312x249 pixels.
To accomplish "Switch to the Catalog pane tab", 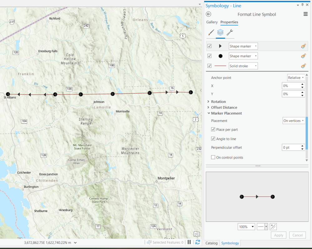I will pyautogui.click(x=211, y=243).
